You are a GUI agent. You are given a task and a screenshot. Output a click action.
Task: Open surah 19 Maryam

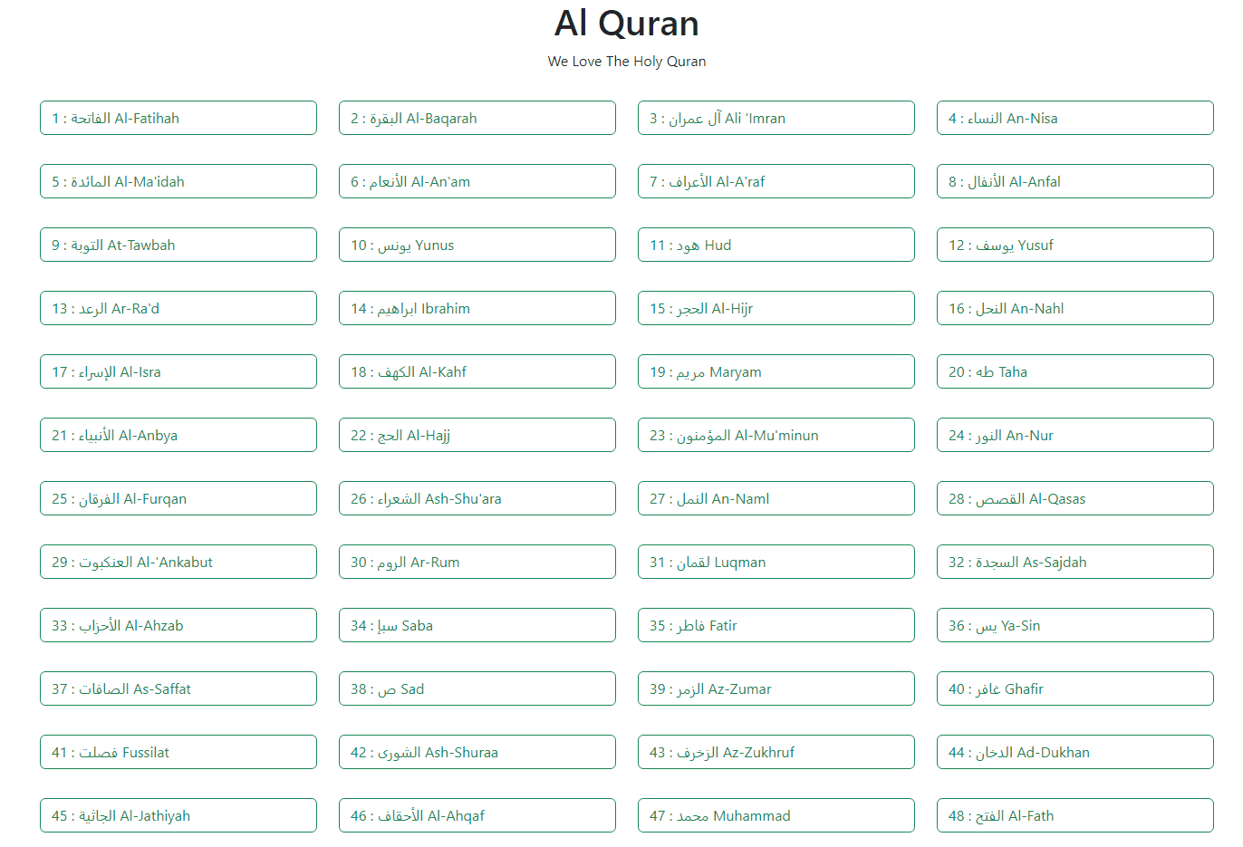pos(776,371)
